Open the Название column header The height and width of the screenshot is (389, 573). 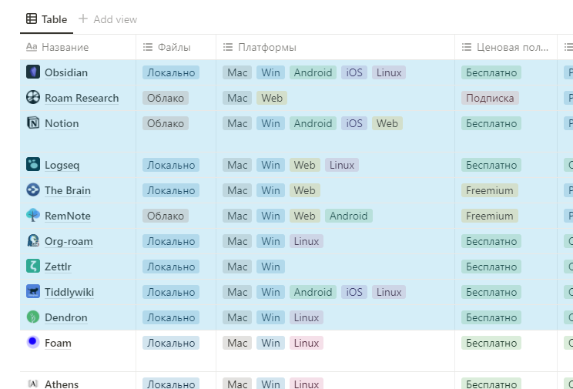click(78, 47)
